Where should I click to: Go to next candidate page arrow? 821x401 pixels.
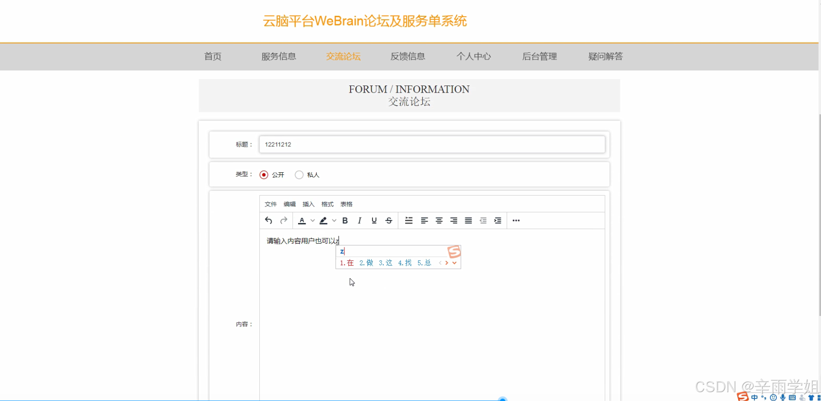[x=447, y=263]
